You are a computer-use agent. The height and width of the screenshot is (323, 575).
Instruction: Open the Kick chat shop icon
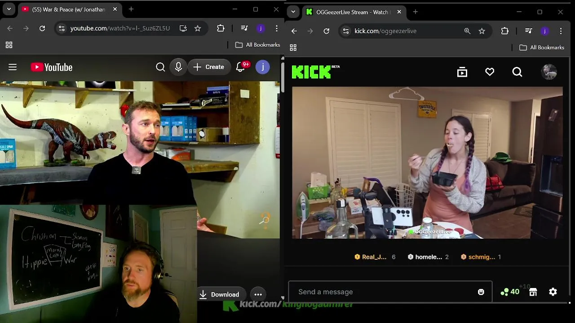coord(533,292)
